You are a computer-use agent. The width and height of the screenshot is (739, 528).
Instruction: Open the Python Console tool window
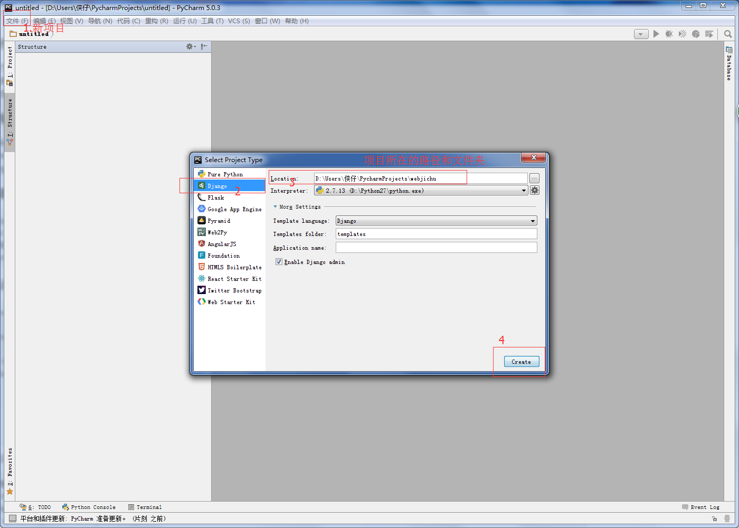pos(89,507)
